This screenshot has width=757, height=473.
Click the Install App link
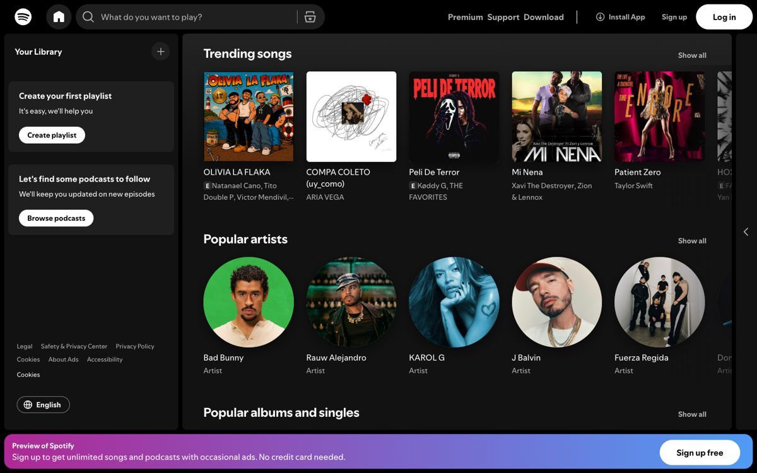(x=620, y=17)
